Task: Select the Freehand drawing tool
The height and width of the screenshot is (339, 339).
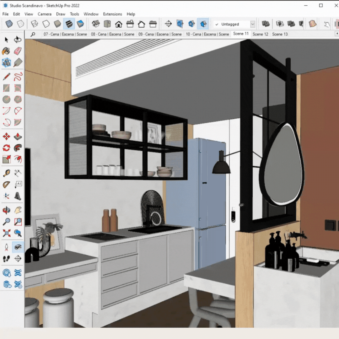Action: (18, 76)
